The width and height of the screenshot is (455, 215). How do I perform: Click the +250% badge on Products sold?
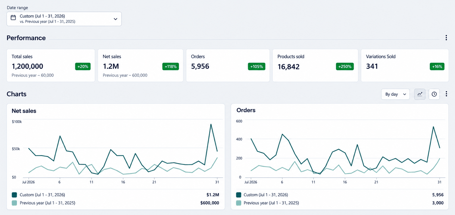coord(345,66)
